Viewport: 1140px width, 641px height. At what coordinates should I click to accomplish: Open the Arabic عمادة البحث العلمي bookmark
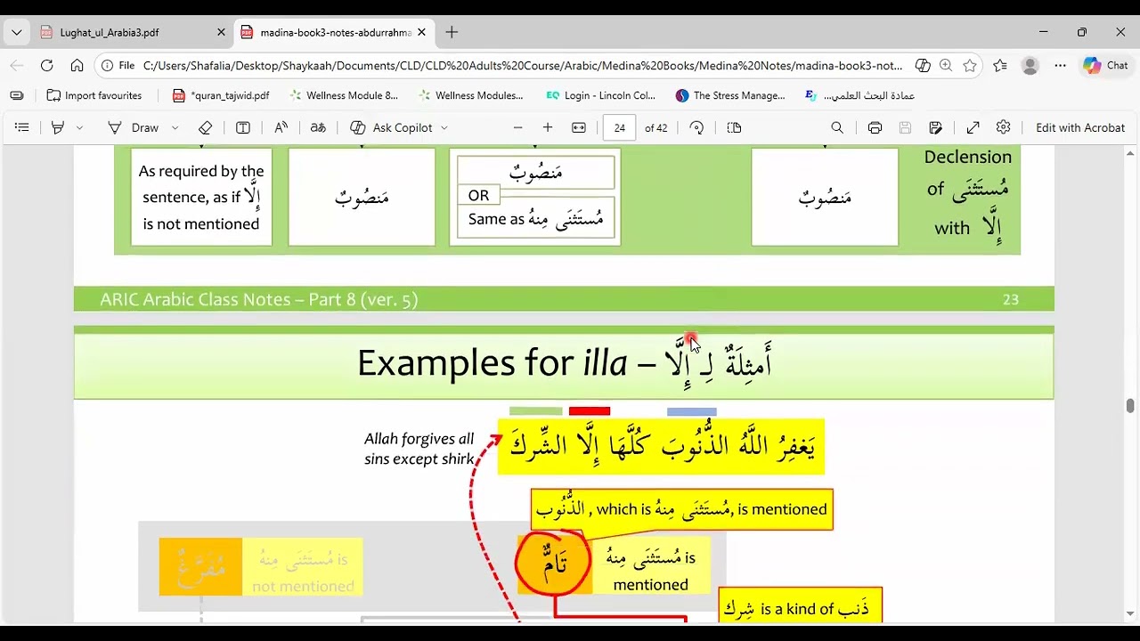tap(860, 95)
